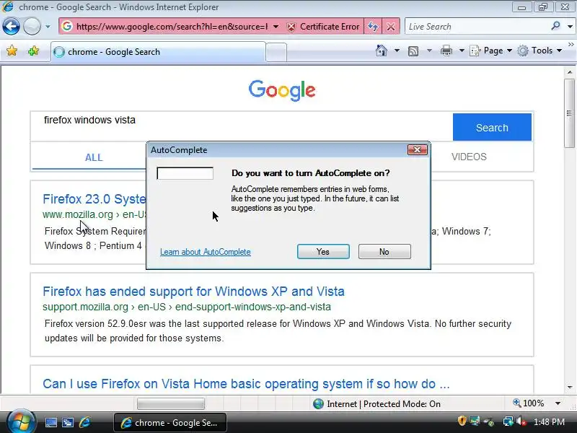Expand the address bar URL history dropdown

point(276,27)
